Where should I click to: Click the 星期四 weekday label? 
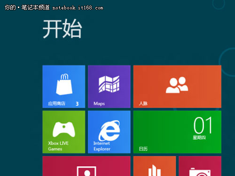tap(199, 138)
